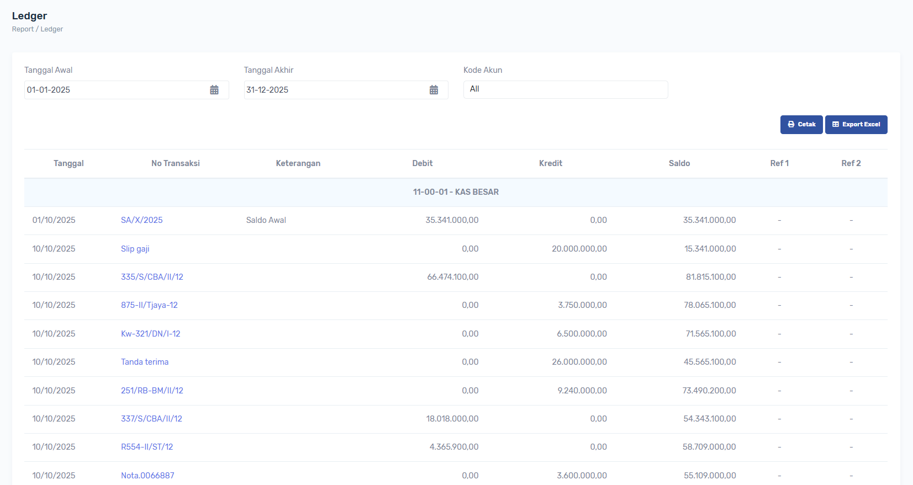
Task: Click the No Transaksi column header
Action: coord(175,163)
